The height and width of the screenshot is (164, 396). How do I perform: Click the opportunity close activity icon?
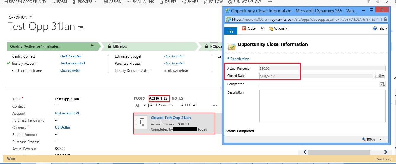point(141,122)
